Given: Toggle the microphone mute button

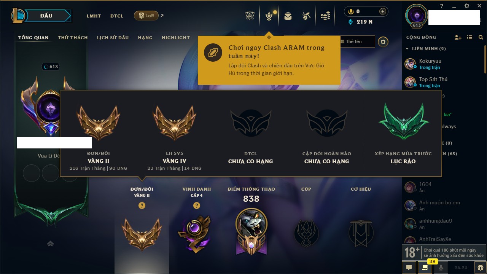Looking at the screenshot, I should [x=441, y=268].
